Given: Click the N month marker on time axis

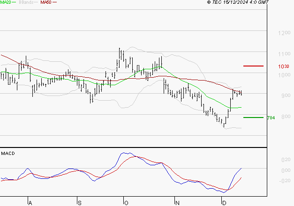Looking at the screenshot, I should (177, 203).
